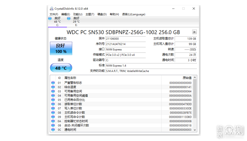Go to next disk with arrow button
Screen dimensions: 247x141
[x=195, y=32]
